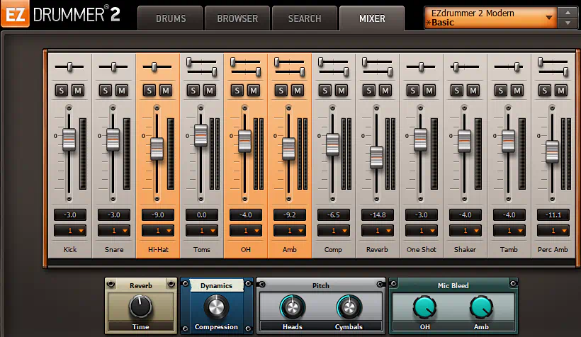This screenshot has width=581, height=337.
Task: Mute the Toms channel
Action: 210,91
